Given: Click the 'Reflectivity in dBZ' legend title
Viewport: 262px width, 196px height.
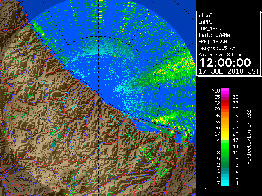Looking at the screenshot, I should (249, 137).
